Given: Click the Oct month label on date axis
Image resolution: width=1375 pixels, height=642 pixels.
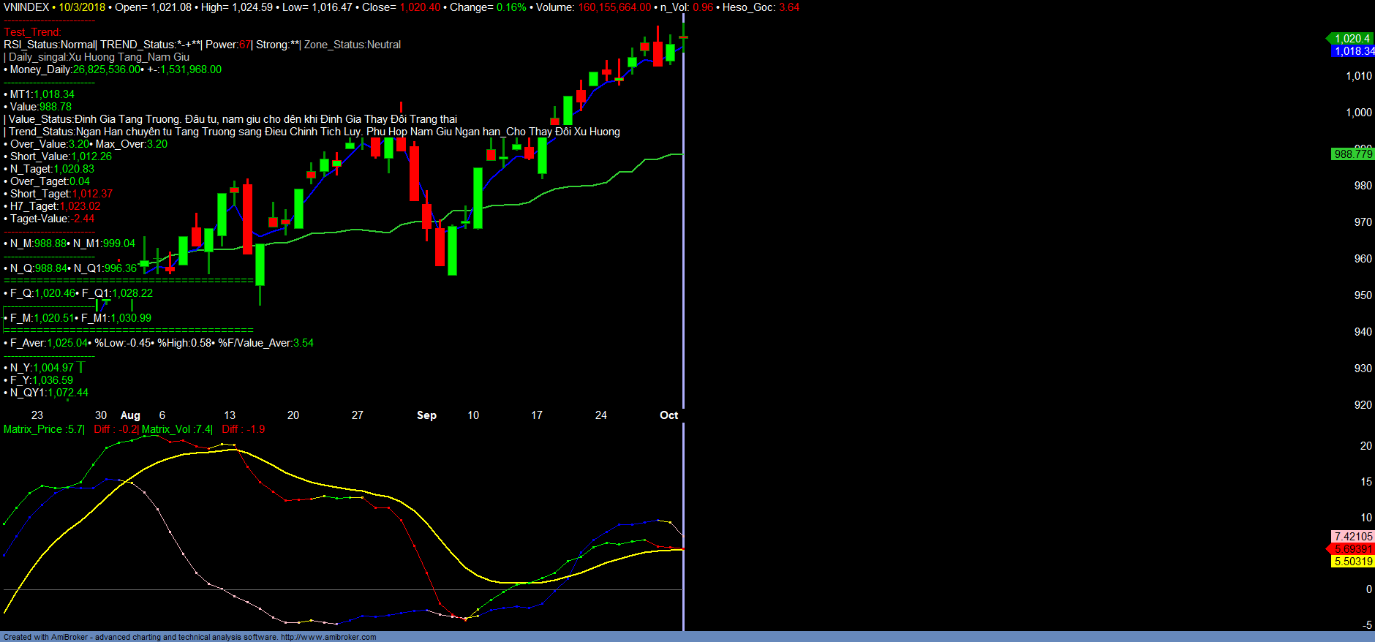Looking at the screenshot, I should [668, 415].
